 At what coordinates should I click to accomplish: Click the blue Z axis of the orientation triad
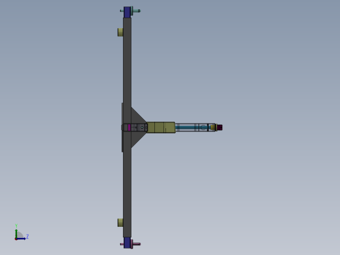click(x=21, y=239)
